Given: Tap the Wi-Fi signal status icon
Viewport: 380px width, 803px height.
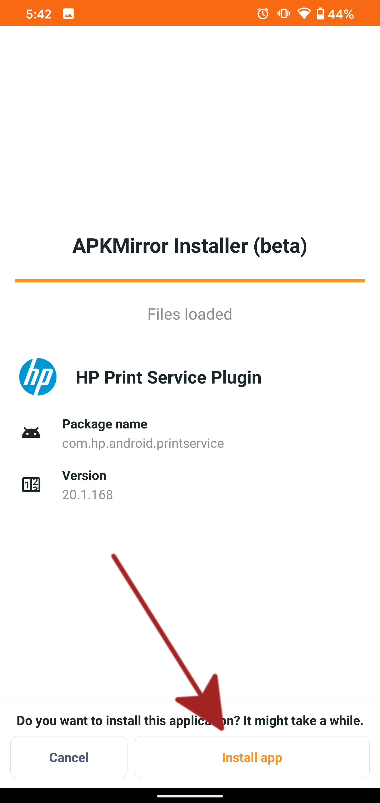Looking at the screenshot, I should [x=304, y=14].
